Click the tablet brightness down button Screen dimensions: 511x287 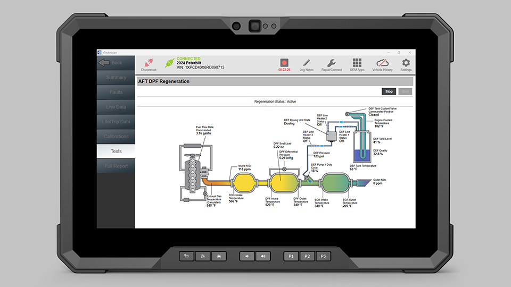click(202, 256)
